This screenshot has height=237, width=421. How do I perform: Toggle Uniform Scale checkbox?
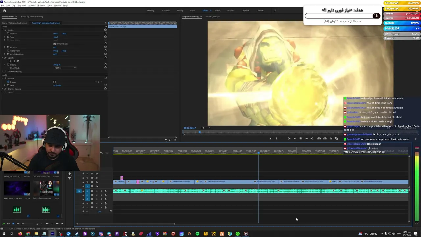pyautogui.click(x=55, y=44)
